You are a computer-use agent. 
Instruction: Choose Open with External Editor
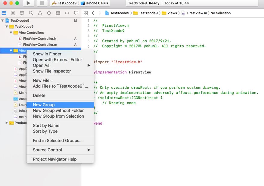pos(60,60)
